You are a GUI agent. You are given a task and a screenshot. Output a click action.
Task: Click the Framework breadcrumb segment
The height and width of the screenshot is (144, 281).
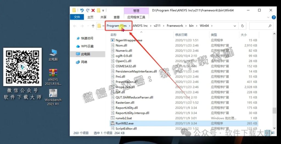(x=175, y=25)
